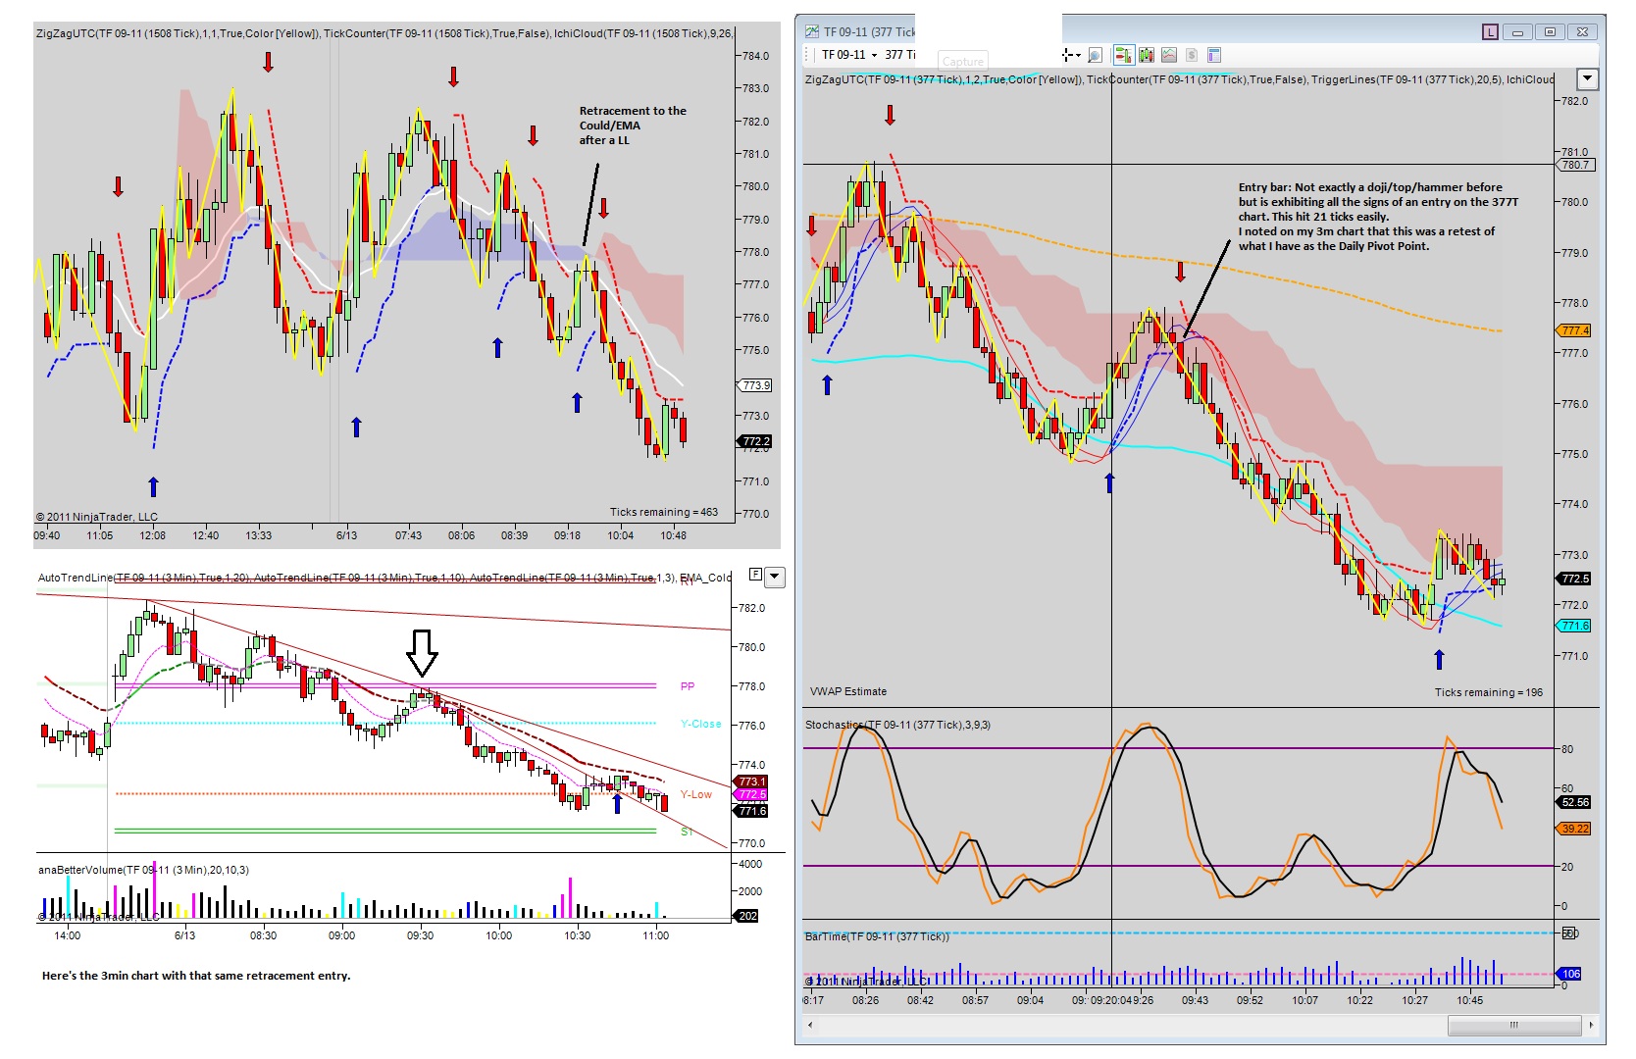Activate the zoom magnifier tool in chart toolbar
The image size is (1636, 1059).
pos(1095,55)
